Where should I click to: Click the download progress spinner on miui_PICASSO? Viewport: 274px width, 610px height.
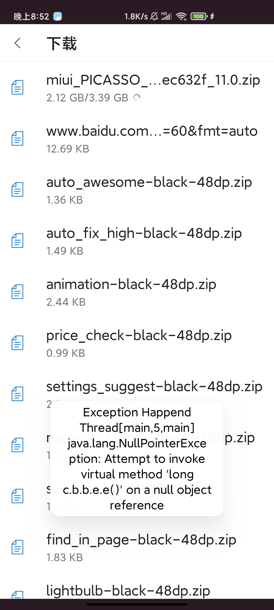(137, 97)
